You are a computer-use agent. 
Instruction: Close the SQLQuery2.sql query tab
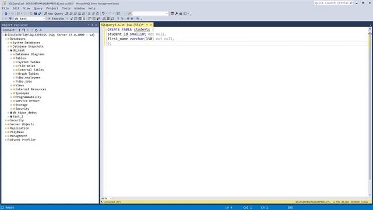(151, 24)
